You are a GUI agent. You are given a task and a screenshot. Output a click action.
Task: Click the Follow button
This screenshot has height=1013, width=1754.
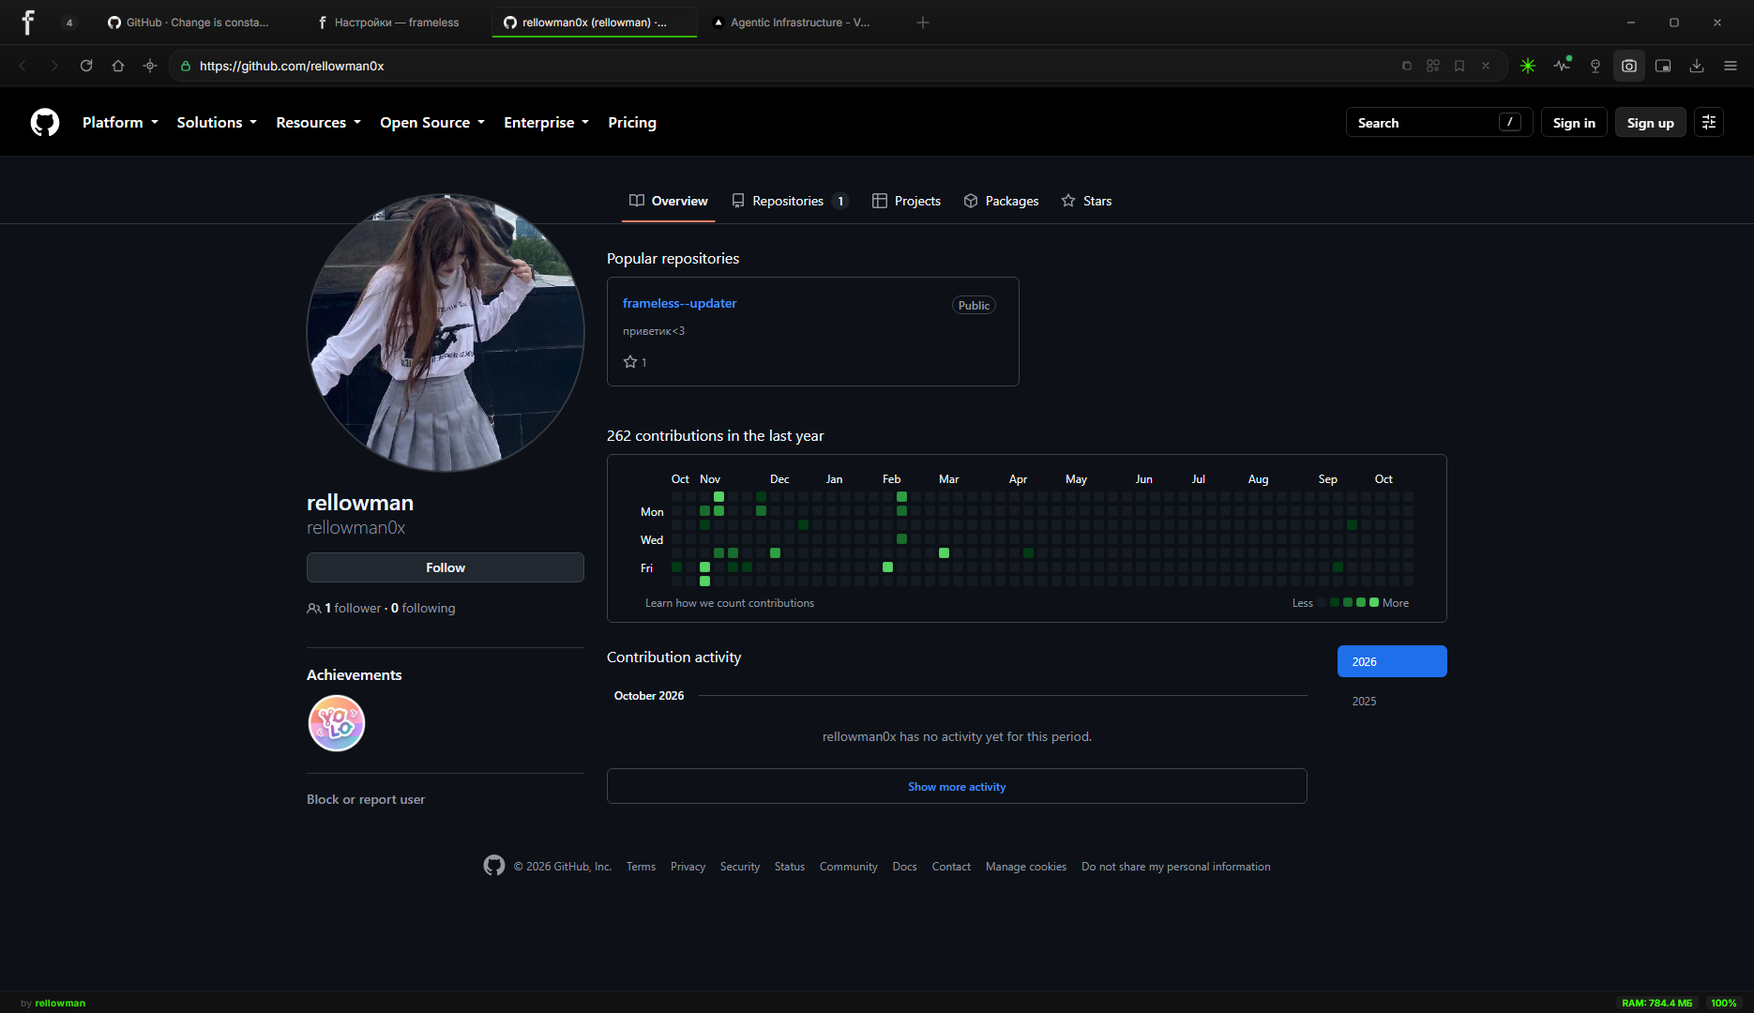[x=446, y=567]
